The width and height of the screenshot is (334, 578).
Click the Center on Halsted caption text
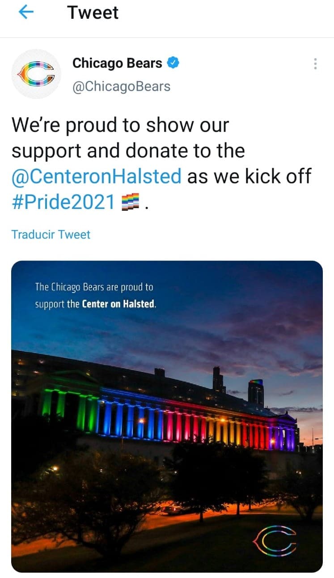tap(94, 295)
